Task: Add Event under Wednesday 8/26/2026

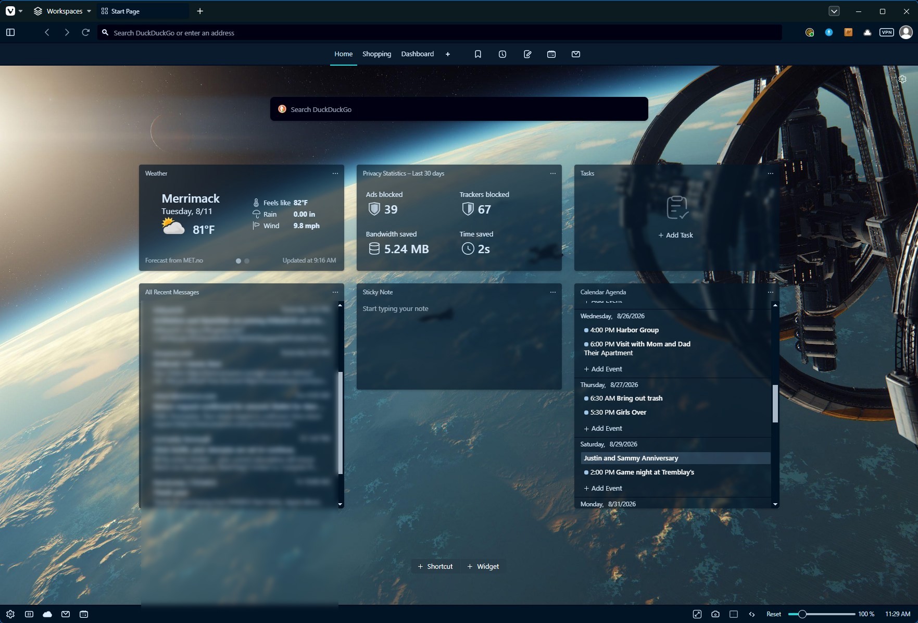Action: (603, 369)
